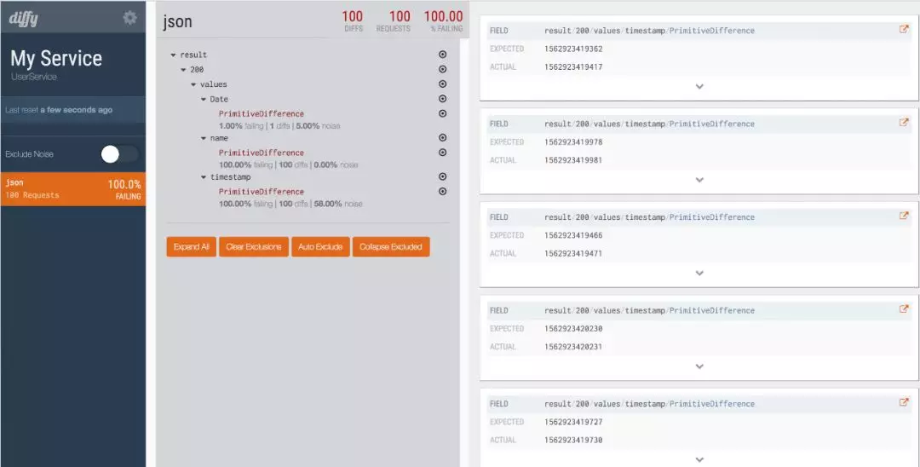Expand diff card with actual 1562923419417
The width and height of the screenshot is (920, 467).
coord(699,86)
